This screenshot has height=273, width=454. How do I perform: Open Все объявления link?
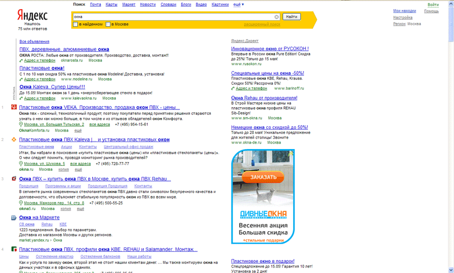click(34, 42)
